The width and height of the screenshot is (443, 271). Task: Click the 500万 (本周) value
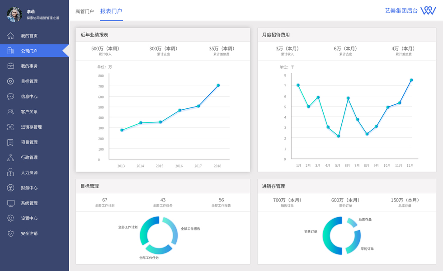pos(105,49)
